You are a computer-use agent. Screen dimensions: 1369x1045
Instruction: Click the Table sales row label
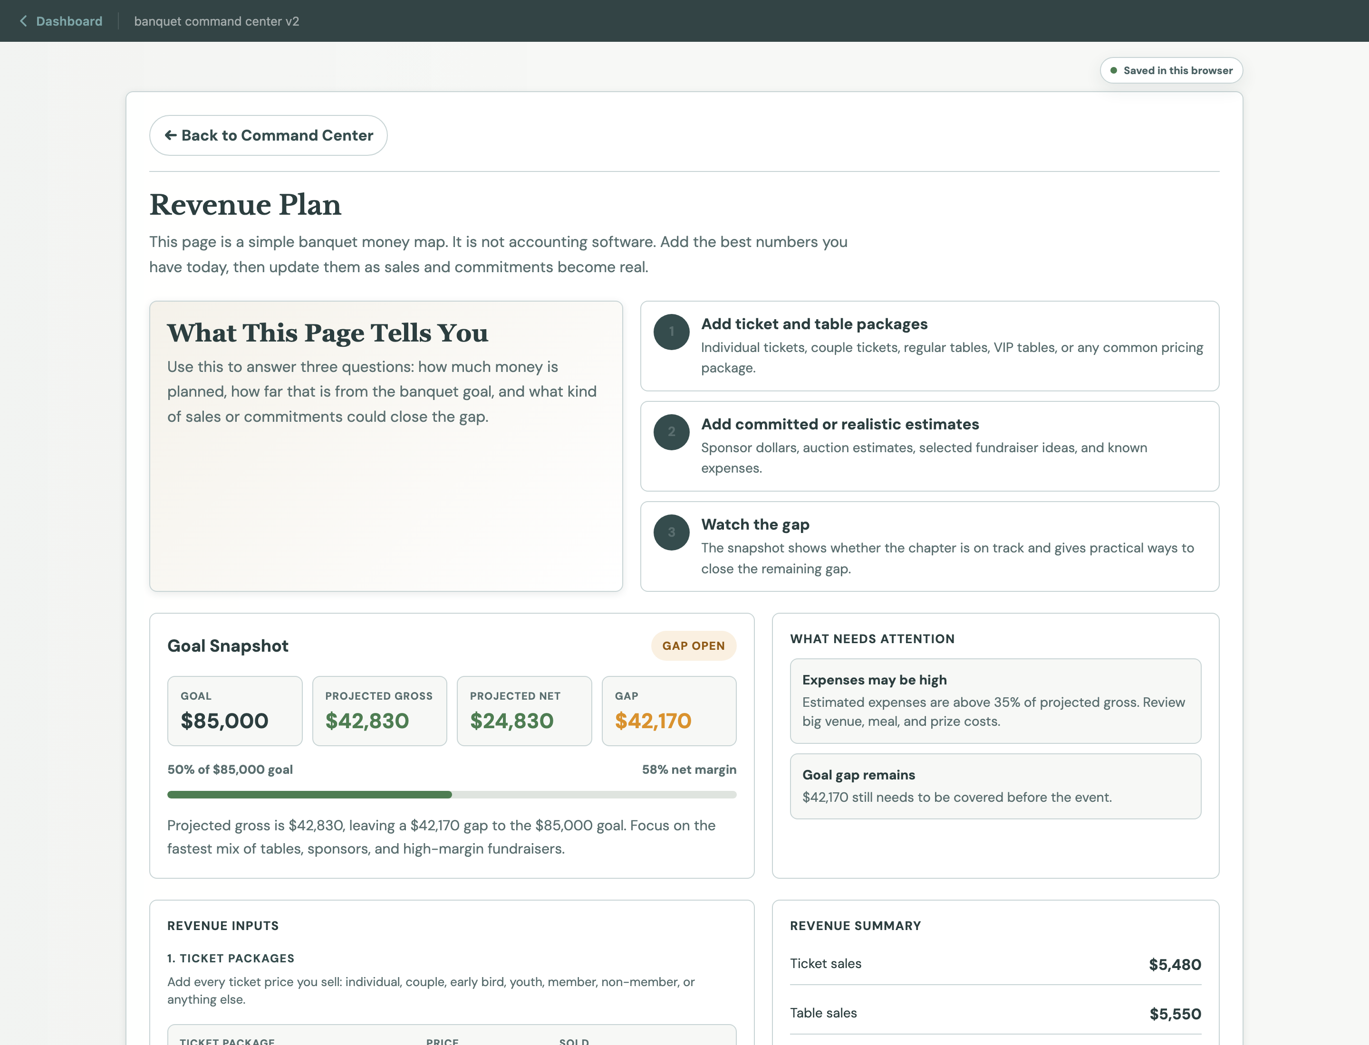(823, 1013)
